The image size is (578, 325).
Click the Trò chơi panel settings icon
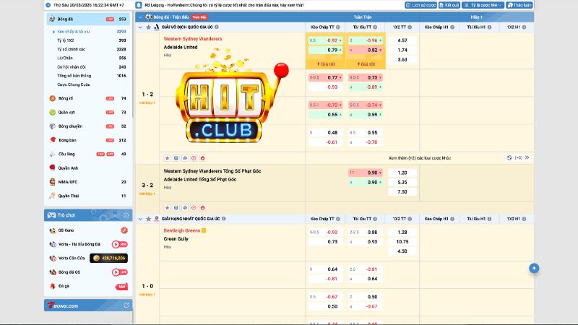[126, 215]
